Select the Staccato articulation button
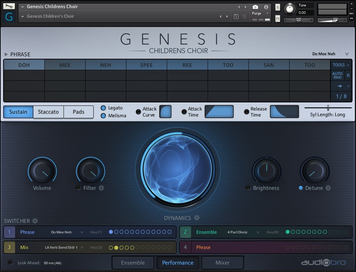 [x=48, y=112]
